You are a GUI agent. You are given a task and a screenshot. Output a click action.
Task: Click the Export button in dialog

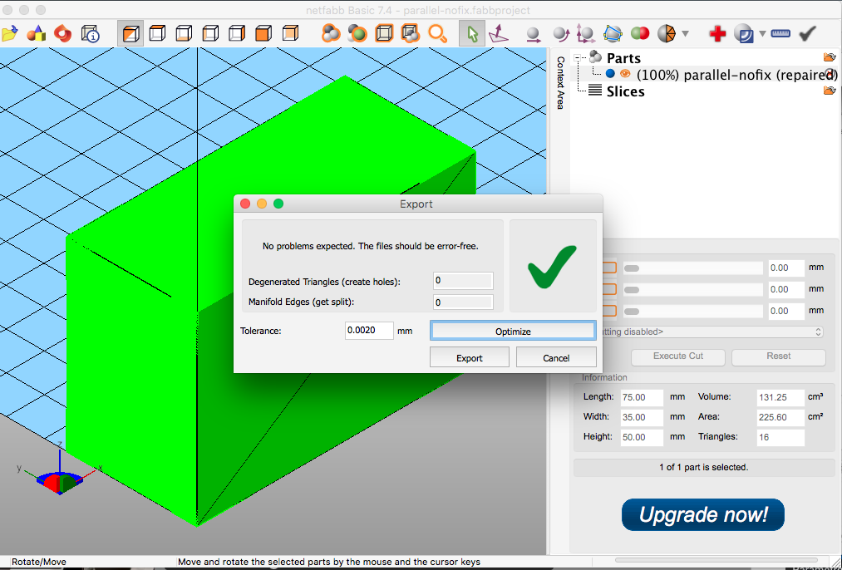coord(470,358)
